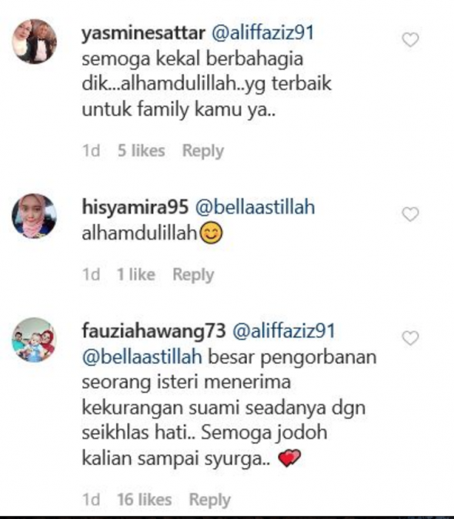This screenshot has width=454, height=519.
Task: Visit @bellaastillah mention in fauziahawang73's comment
Action: [142, 357]
